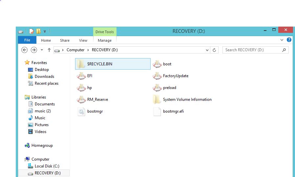Open the File menu
The image size is (295, 177).
[x=27, y=40]
